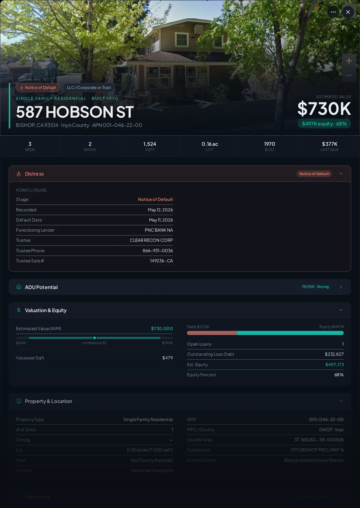Click the flame icon in Distress header
The image size is (360, 508).
(19, 174)
